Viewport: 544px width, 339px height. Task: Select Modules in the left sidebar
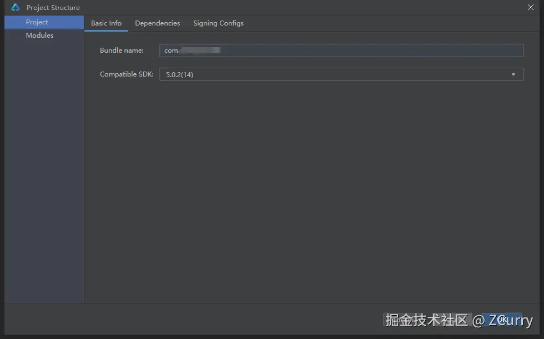(44, 36)
